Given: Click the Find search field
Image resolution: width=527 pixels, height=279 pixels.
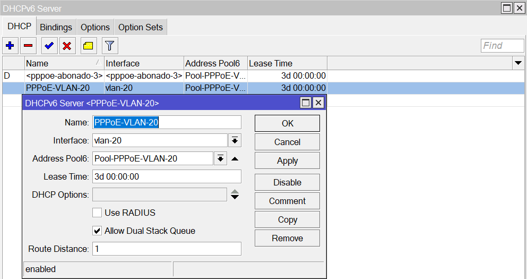Looking at the screenshot, I should click(x=502, y=46).
